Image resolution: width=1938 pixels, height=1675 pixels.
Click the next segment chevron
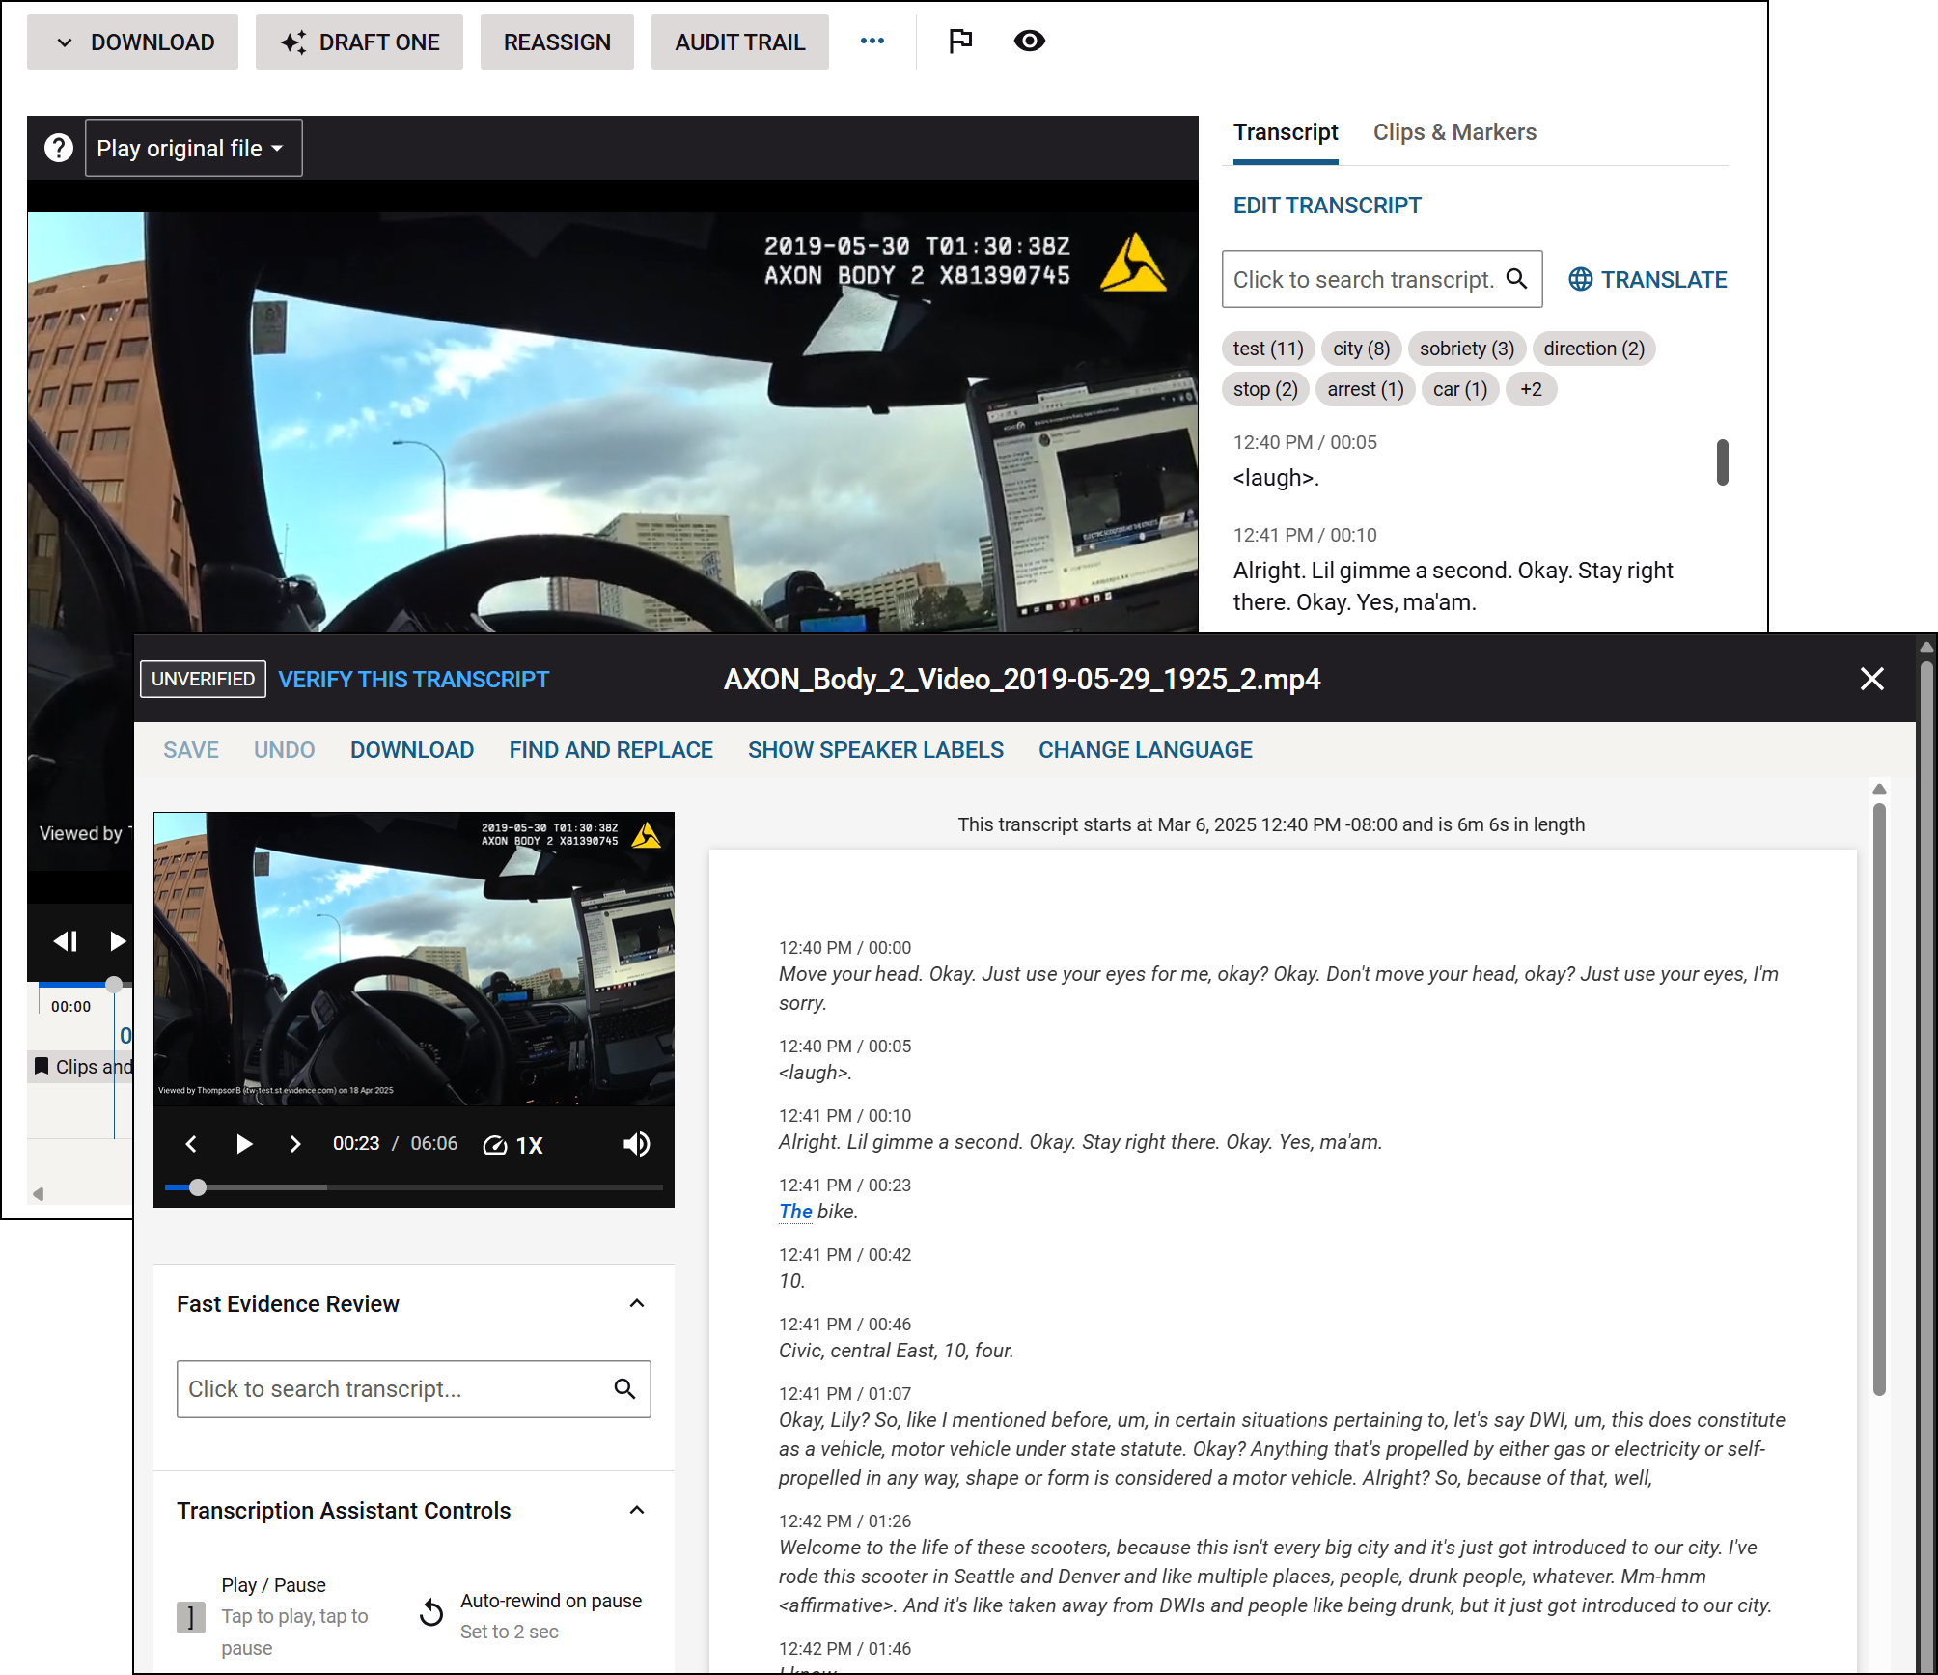[x=295, y=1144]
